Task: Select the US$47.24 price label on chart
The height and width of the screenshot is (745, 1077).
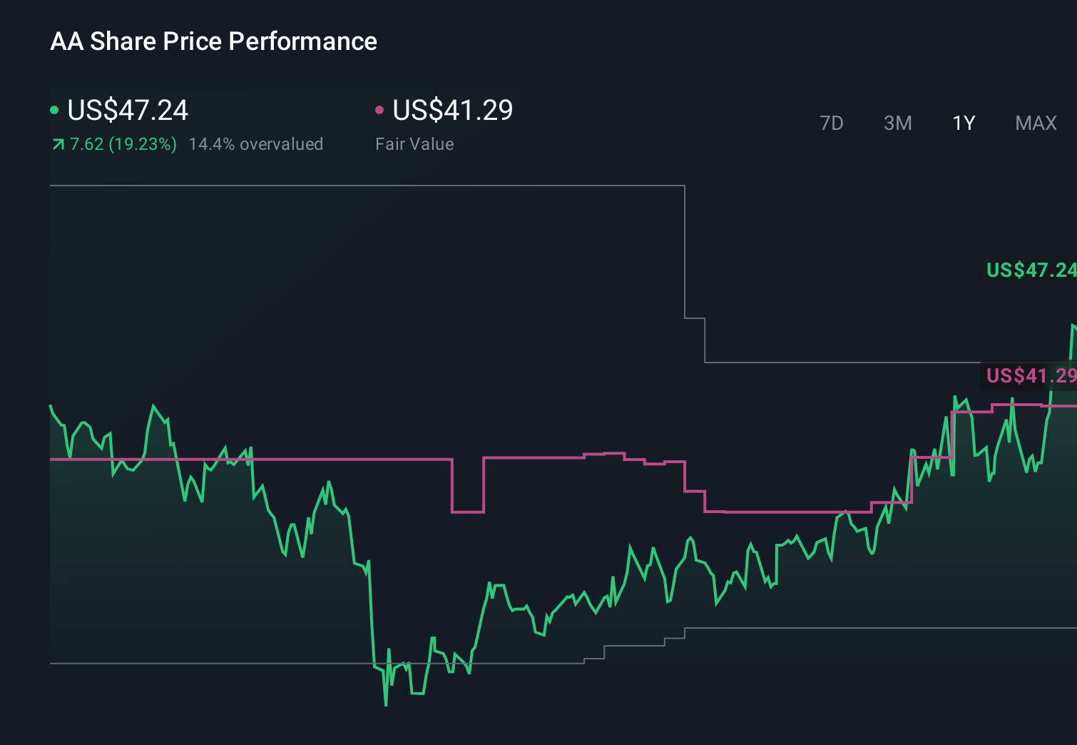Action: tap(1029, 270)
